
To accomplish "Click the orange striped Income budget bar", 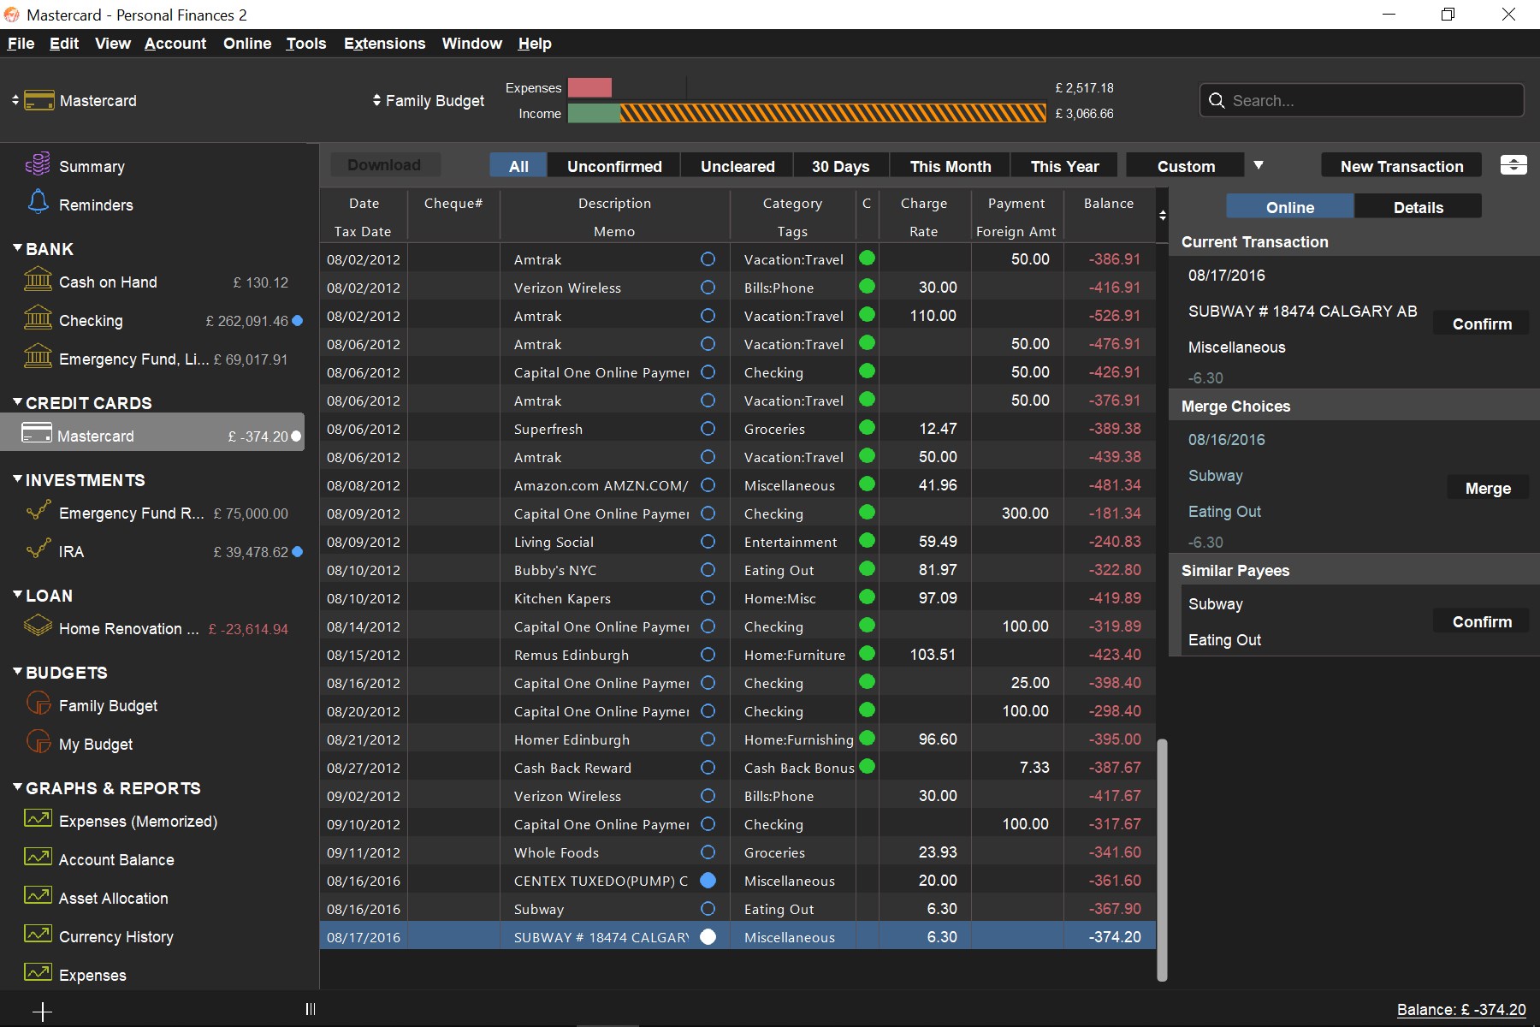I will click(832, 113).
